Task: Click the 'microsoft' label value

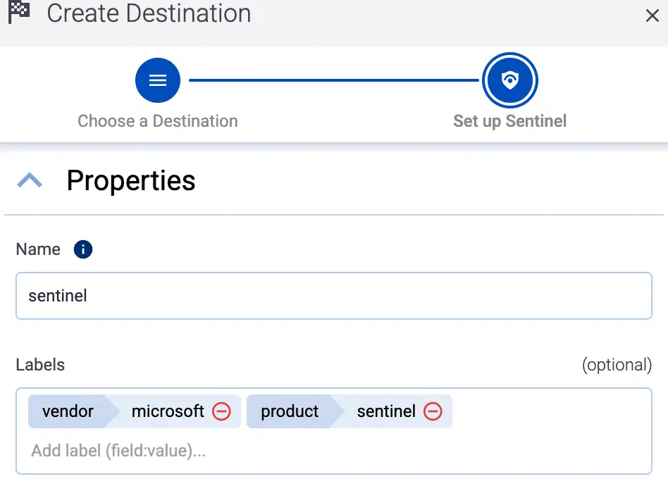Action: click(168, 411)
